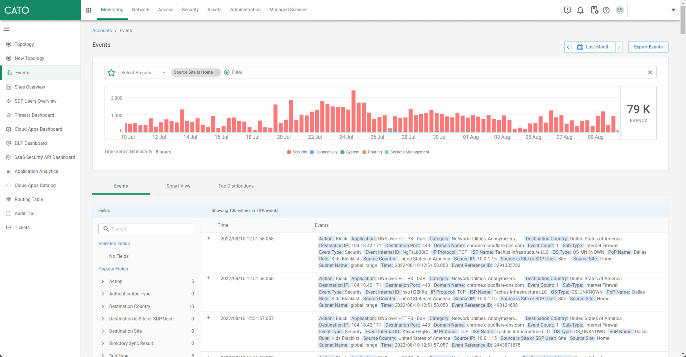
Task: Click the Export Events button
Action: pos(648,47)
